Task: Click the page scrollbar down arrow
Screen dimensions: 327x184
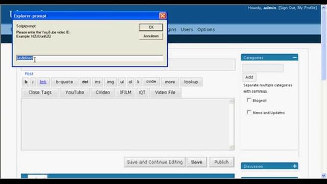Action: point(323,176)
